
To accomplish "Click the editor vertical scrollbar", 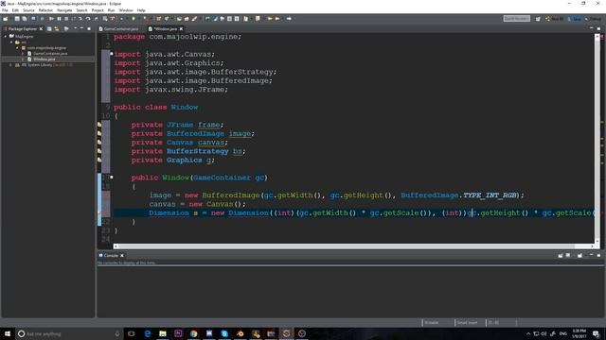I will (x=597, y=138).
